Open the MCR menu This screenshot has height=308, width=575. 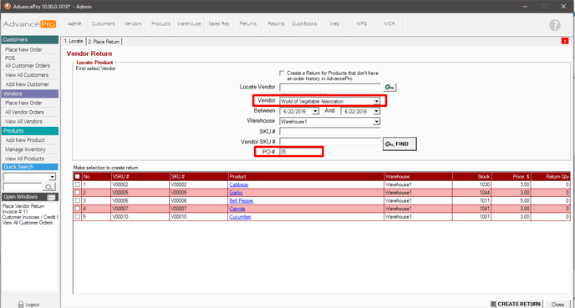(389, 24)
